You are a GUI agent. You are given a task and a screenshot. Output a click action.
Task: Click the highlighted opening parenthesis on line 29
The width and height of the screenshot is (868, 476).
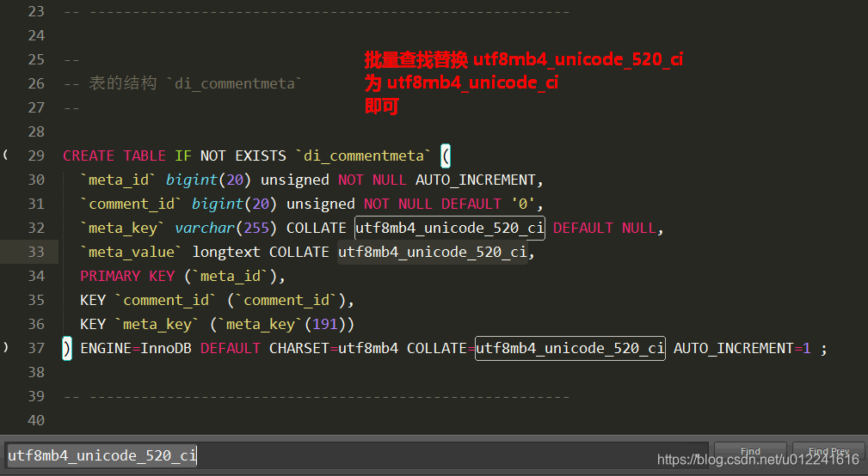pyautogui.click(x=446, y=156)
